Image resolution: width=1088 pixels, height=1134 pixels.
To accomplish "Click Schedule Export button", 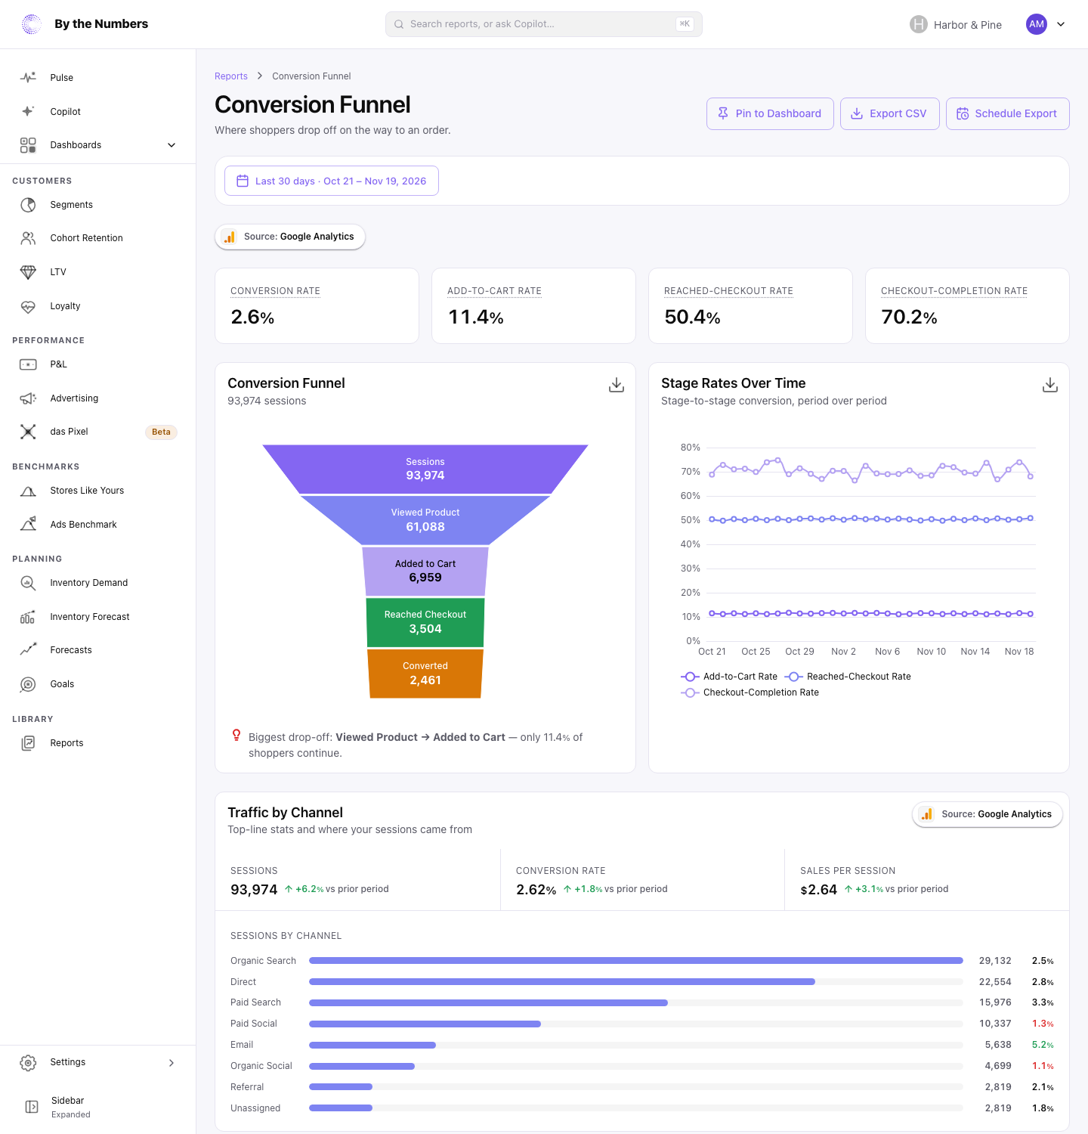I will (1008, 113).
